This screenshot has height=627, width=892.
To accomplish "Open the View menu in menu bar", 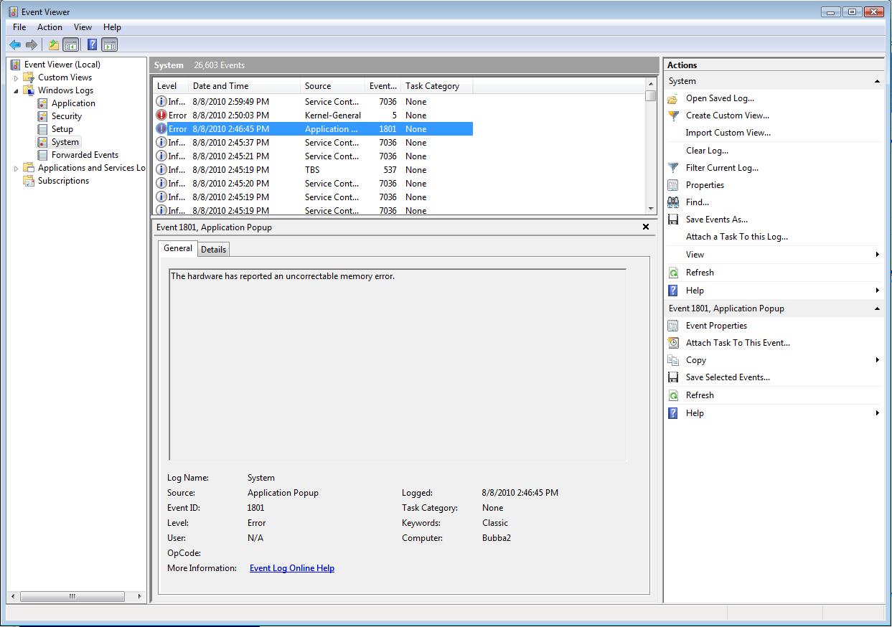I will (83, 27).
